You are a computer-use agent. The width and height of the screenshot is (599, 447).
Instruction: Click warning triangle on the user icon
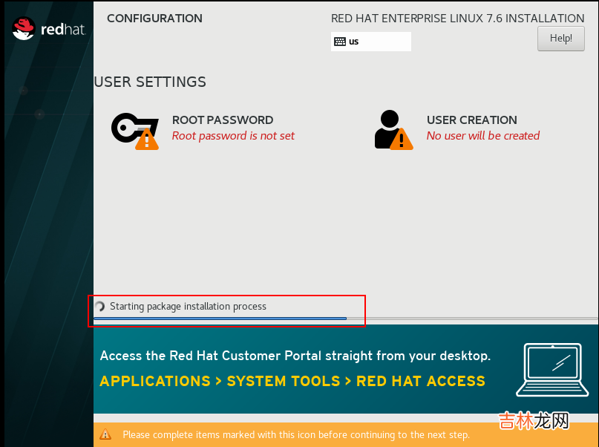402,138
